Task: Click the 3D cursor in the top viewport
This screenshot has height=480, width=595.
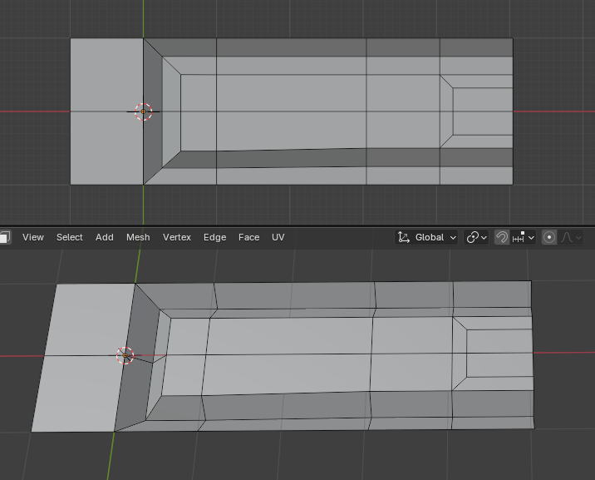Action: point(144,111)
